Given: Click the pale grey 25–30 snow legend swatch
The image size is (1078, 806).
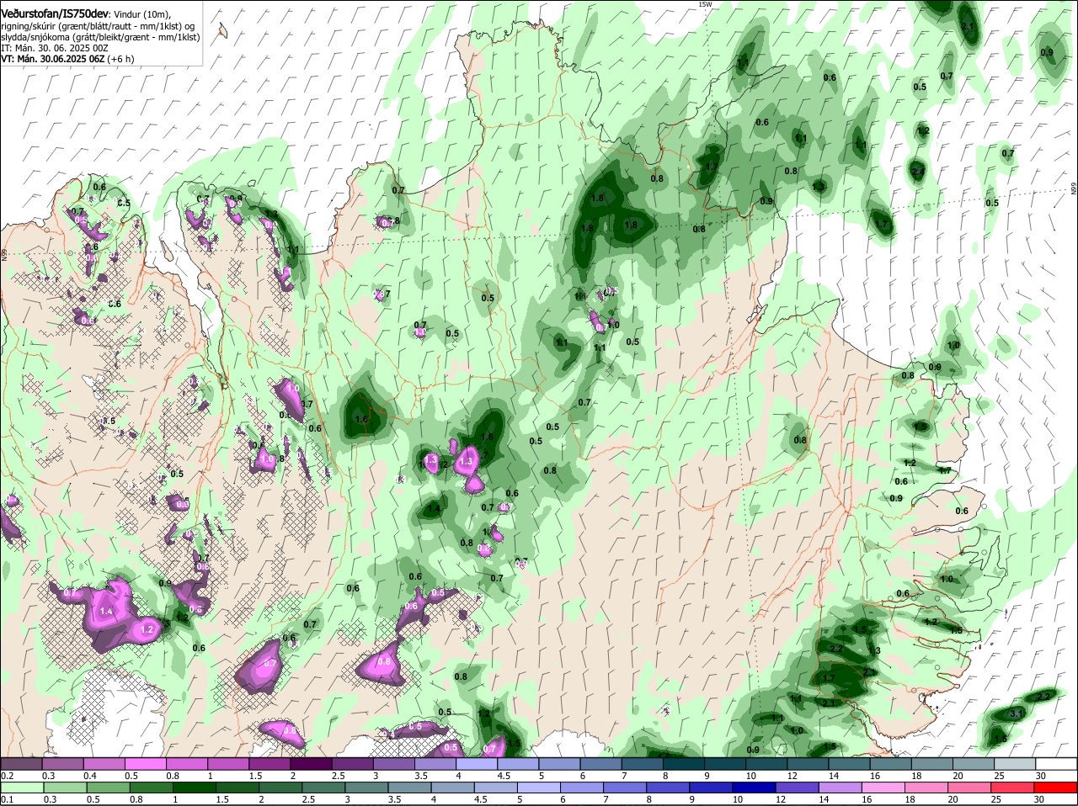Looking at the screenshot, I should click(x=1013, y=764).
